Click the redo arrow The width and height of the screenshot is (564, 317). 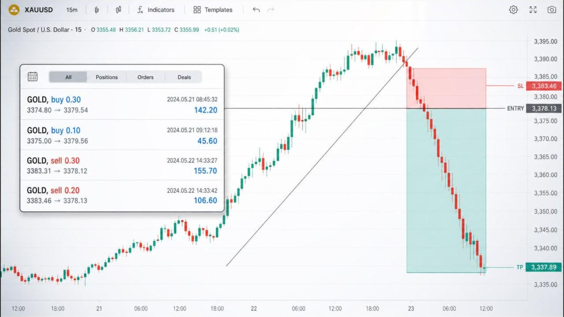271,10
